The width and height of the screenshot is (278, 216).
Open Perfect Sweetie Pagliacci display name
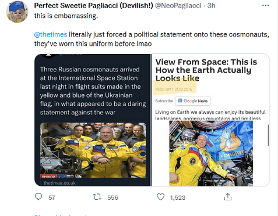point(94,6)
